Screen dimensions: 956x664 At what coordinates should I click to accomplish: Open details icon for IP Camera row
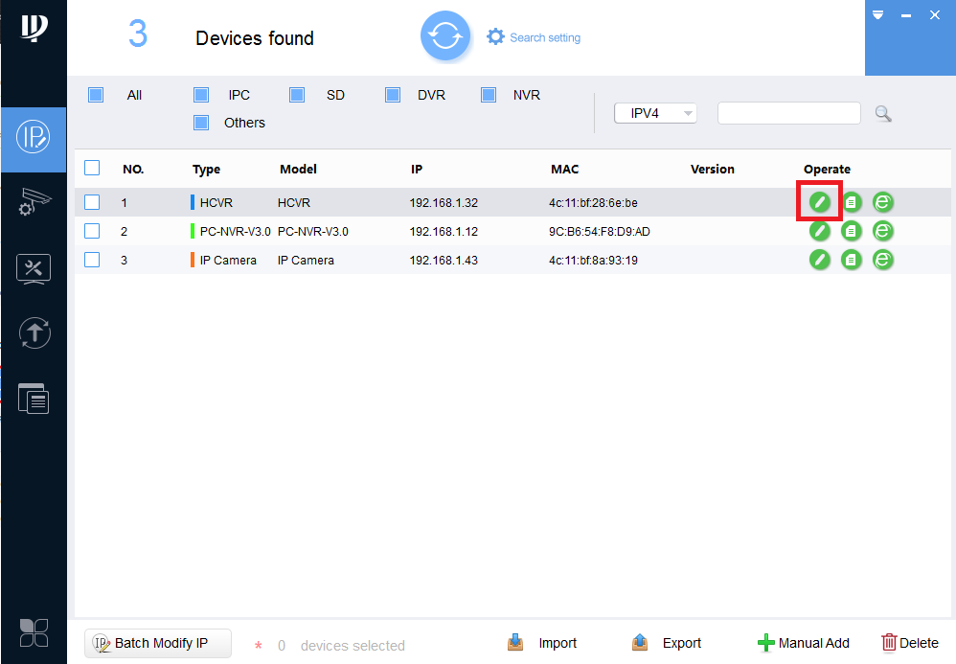point(852,260)
